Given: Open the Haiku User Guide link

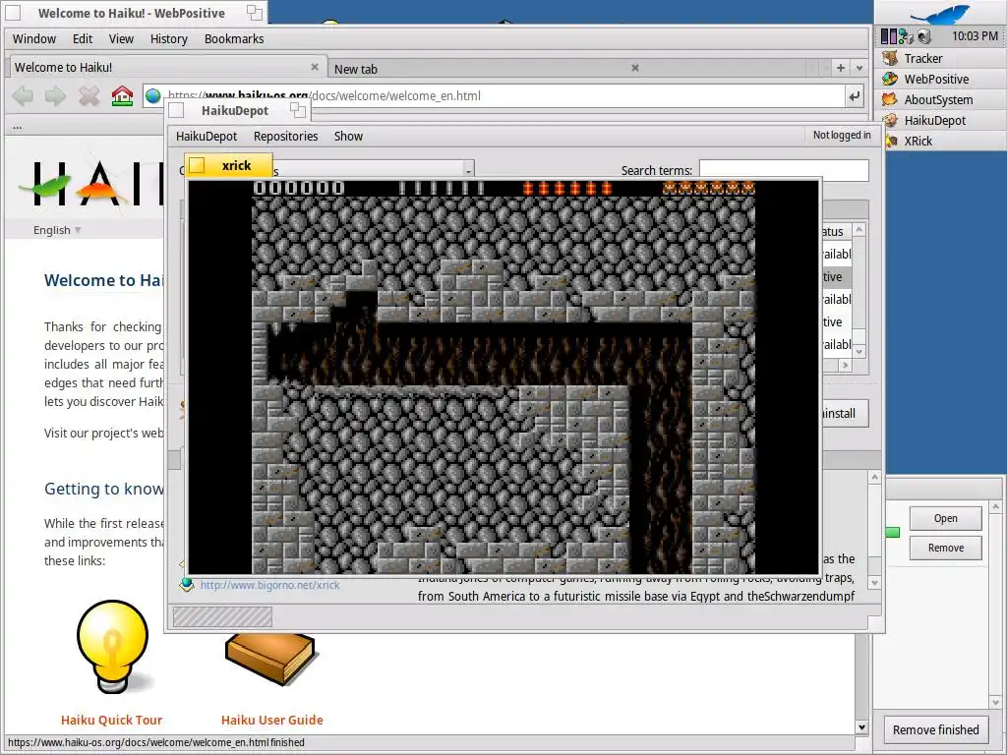Looking at the screenshot, I should pos(271,720).
